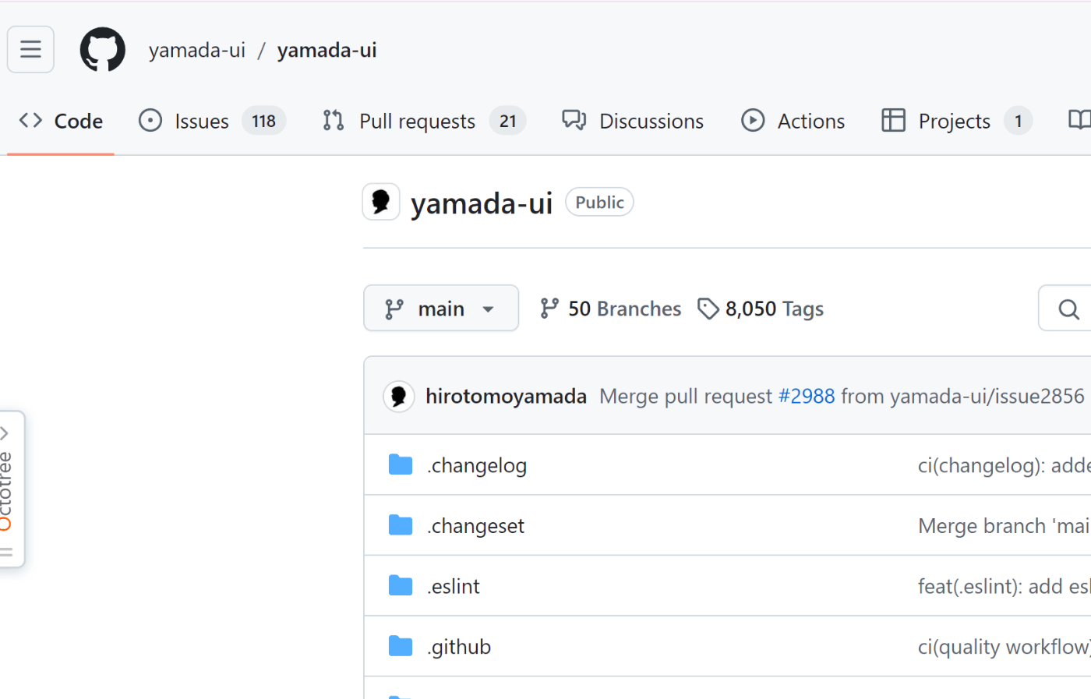Viewport: 1091px width, 699px height.
Task: Click the folder icon of .changelog
Action: pos(401,464)
